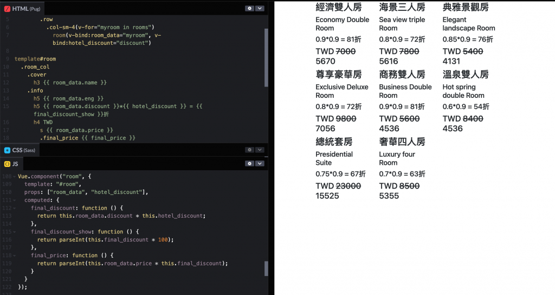Click the HTML editor vertical scrollbar
This screenshot has width=555, height=295.
click(266, 57)
